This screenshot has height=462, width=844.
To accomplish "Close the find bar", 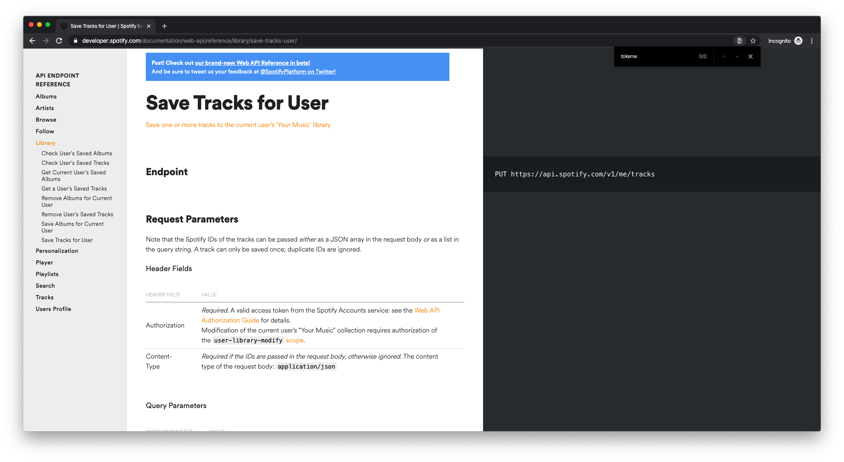I will [751, 56].
